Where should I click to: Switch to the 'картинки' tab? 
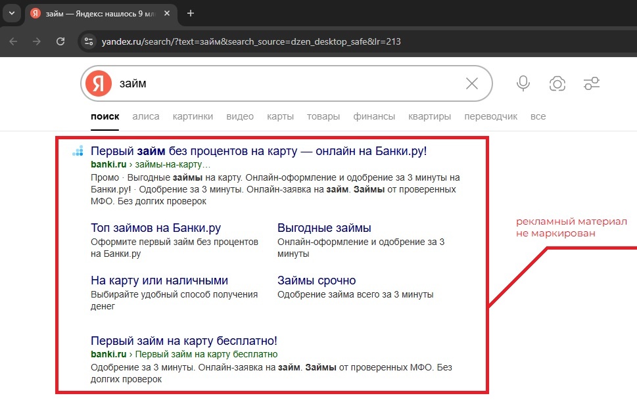(x=193, y=116)
